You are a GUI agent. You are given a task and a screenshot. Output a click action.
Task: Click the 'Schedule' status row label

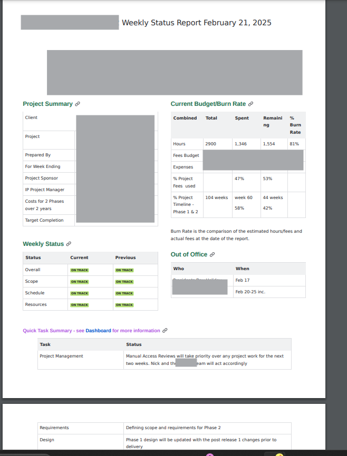pos(35,293)
